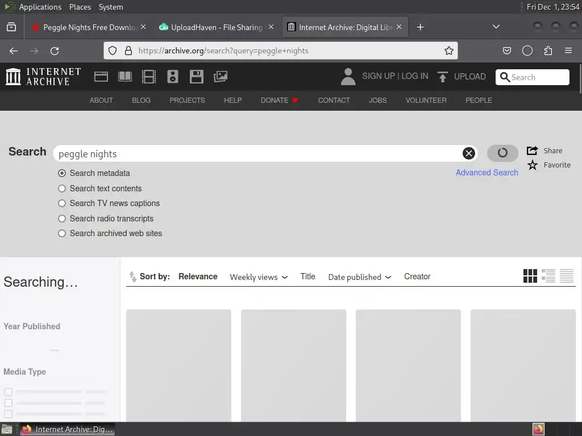This screenshot has height=436, width=582.
Task: Open Firefox account icon
Action: (x=527, y=51)
